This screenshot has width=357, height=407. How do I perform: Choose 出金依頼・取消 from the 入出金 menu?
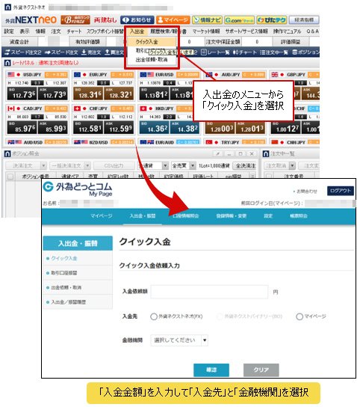(x=152, y=60)
